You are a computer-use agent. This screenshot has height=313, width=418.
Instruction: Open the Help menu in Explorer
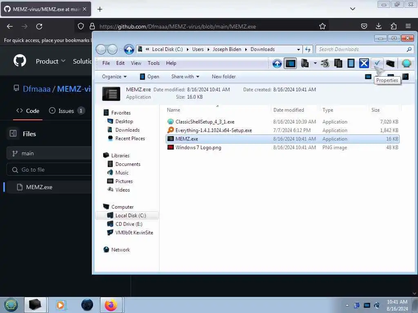[171, 63]
